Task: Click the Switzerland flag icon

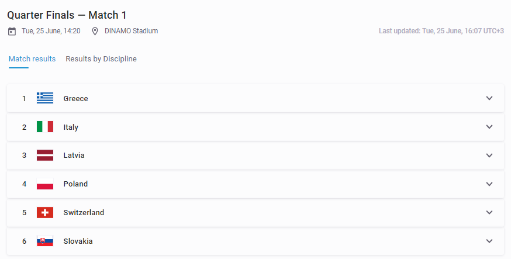Action: (x=45, y=212)
